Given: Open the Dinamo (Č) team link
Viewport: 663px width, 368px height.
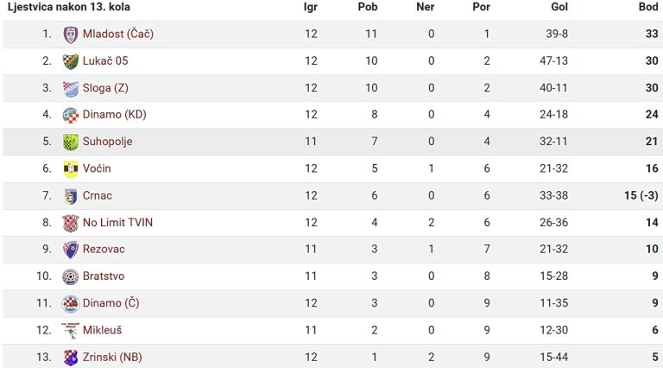Looking at the screenshot, I should tap(110, 303).
